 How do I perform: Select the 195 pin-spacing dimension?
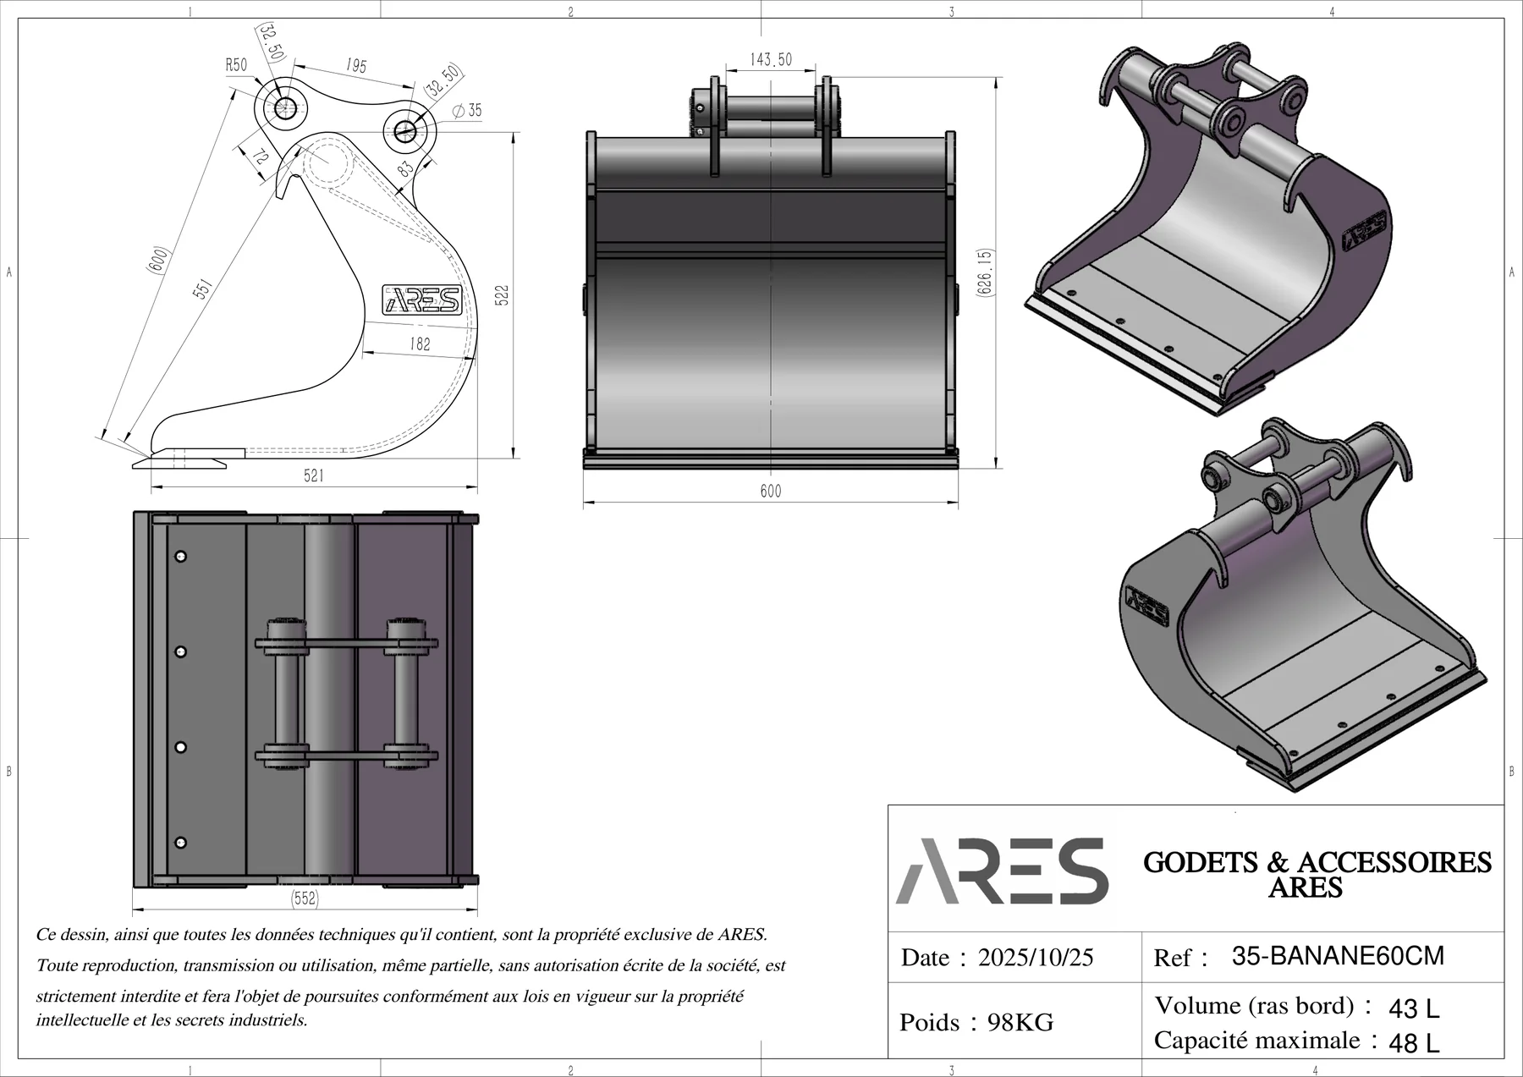point(356,66)
